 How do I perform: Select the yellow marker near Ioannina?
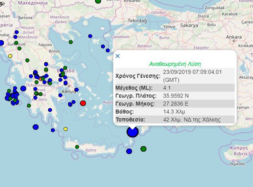pyautogui.click(x=10, y=56)
